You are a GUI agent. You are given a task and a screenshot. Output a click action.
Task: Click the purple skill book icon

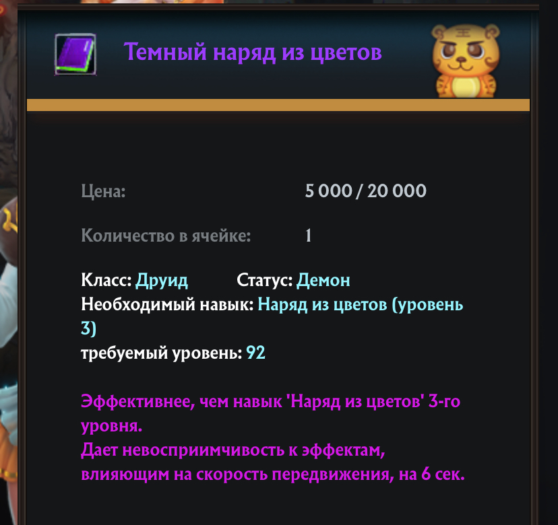coord(75,55)
